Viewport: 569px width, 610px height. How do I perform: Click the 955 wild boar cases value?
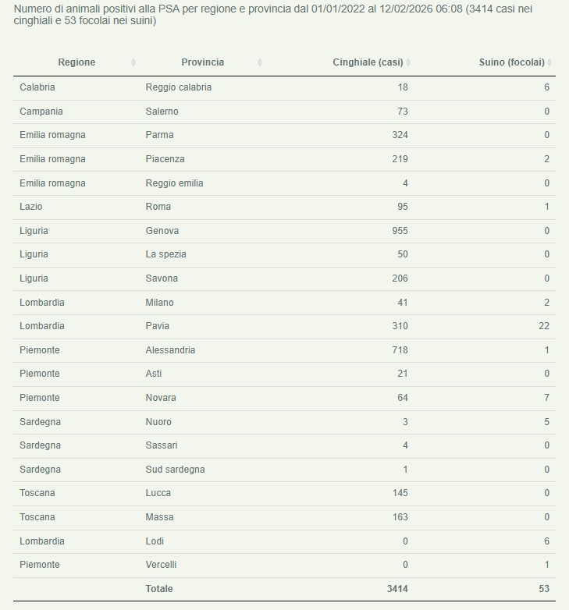tap(400, 231)
